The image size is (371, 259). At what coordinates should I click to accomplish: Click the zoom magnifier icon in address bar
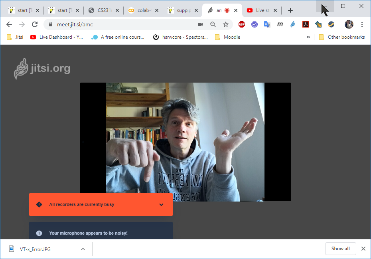pyautogui.click(x=213, y=24)
